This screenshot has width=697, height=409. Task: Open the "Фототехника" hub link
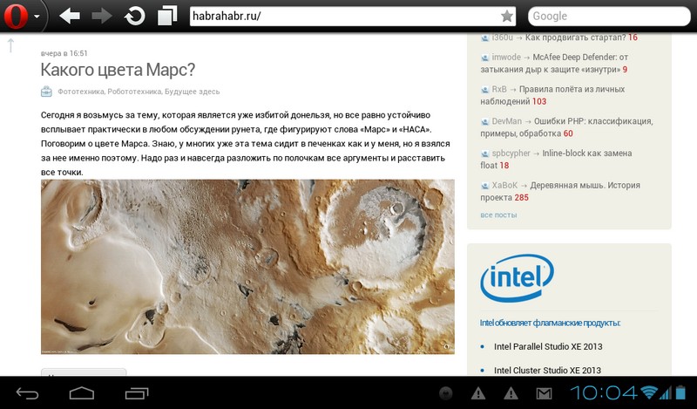[x=80, y=92]
